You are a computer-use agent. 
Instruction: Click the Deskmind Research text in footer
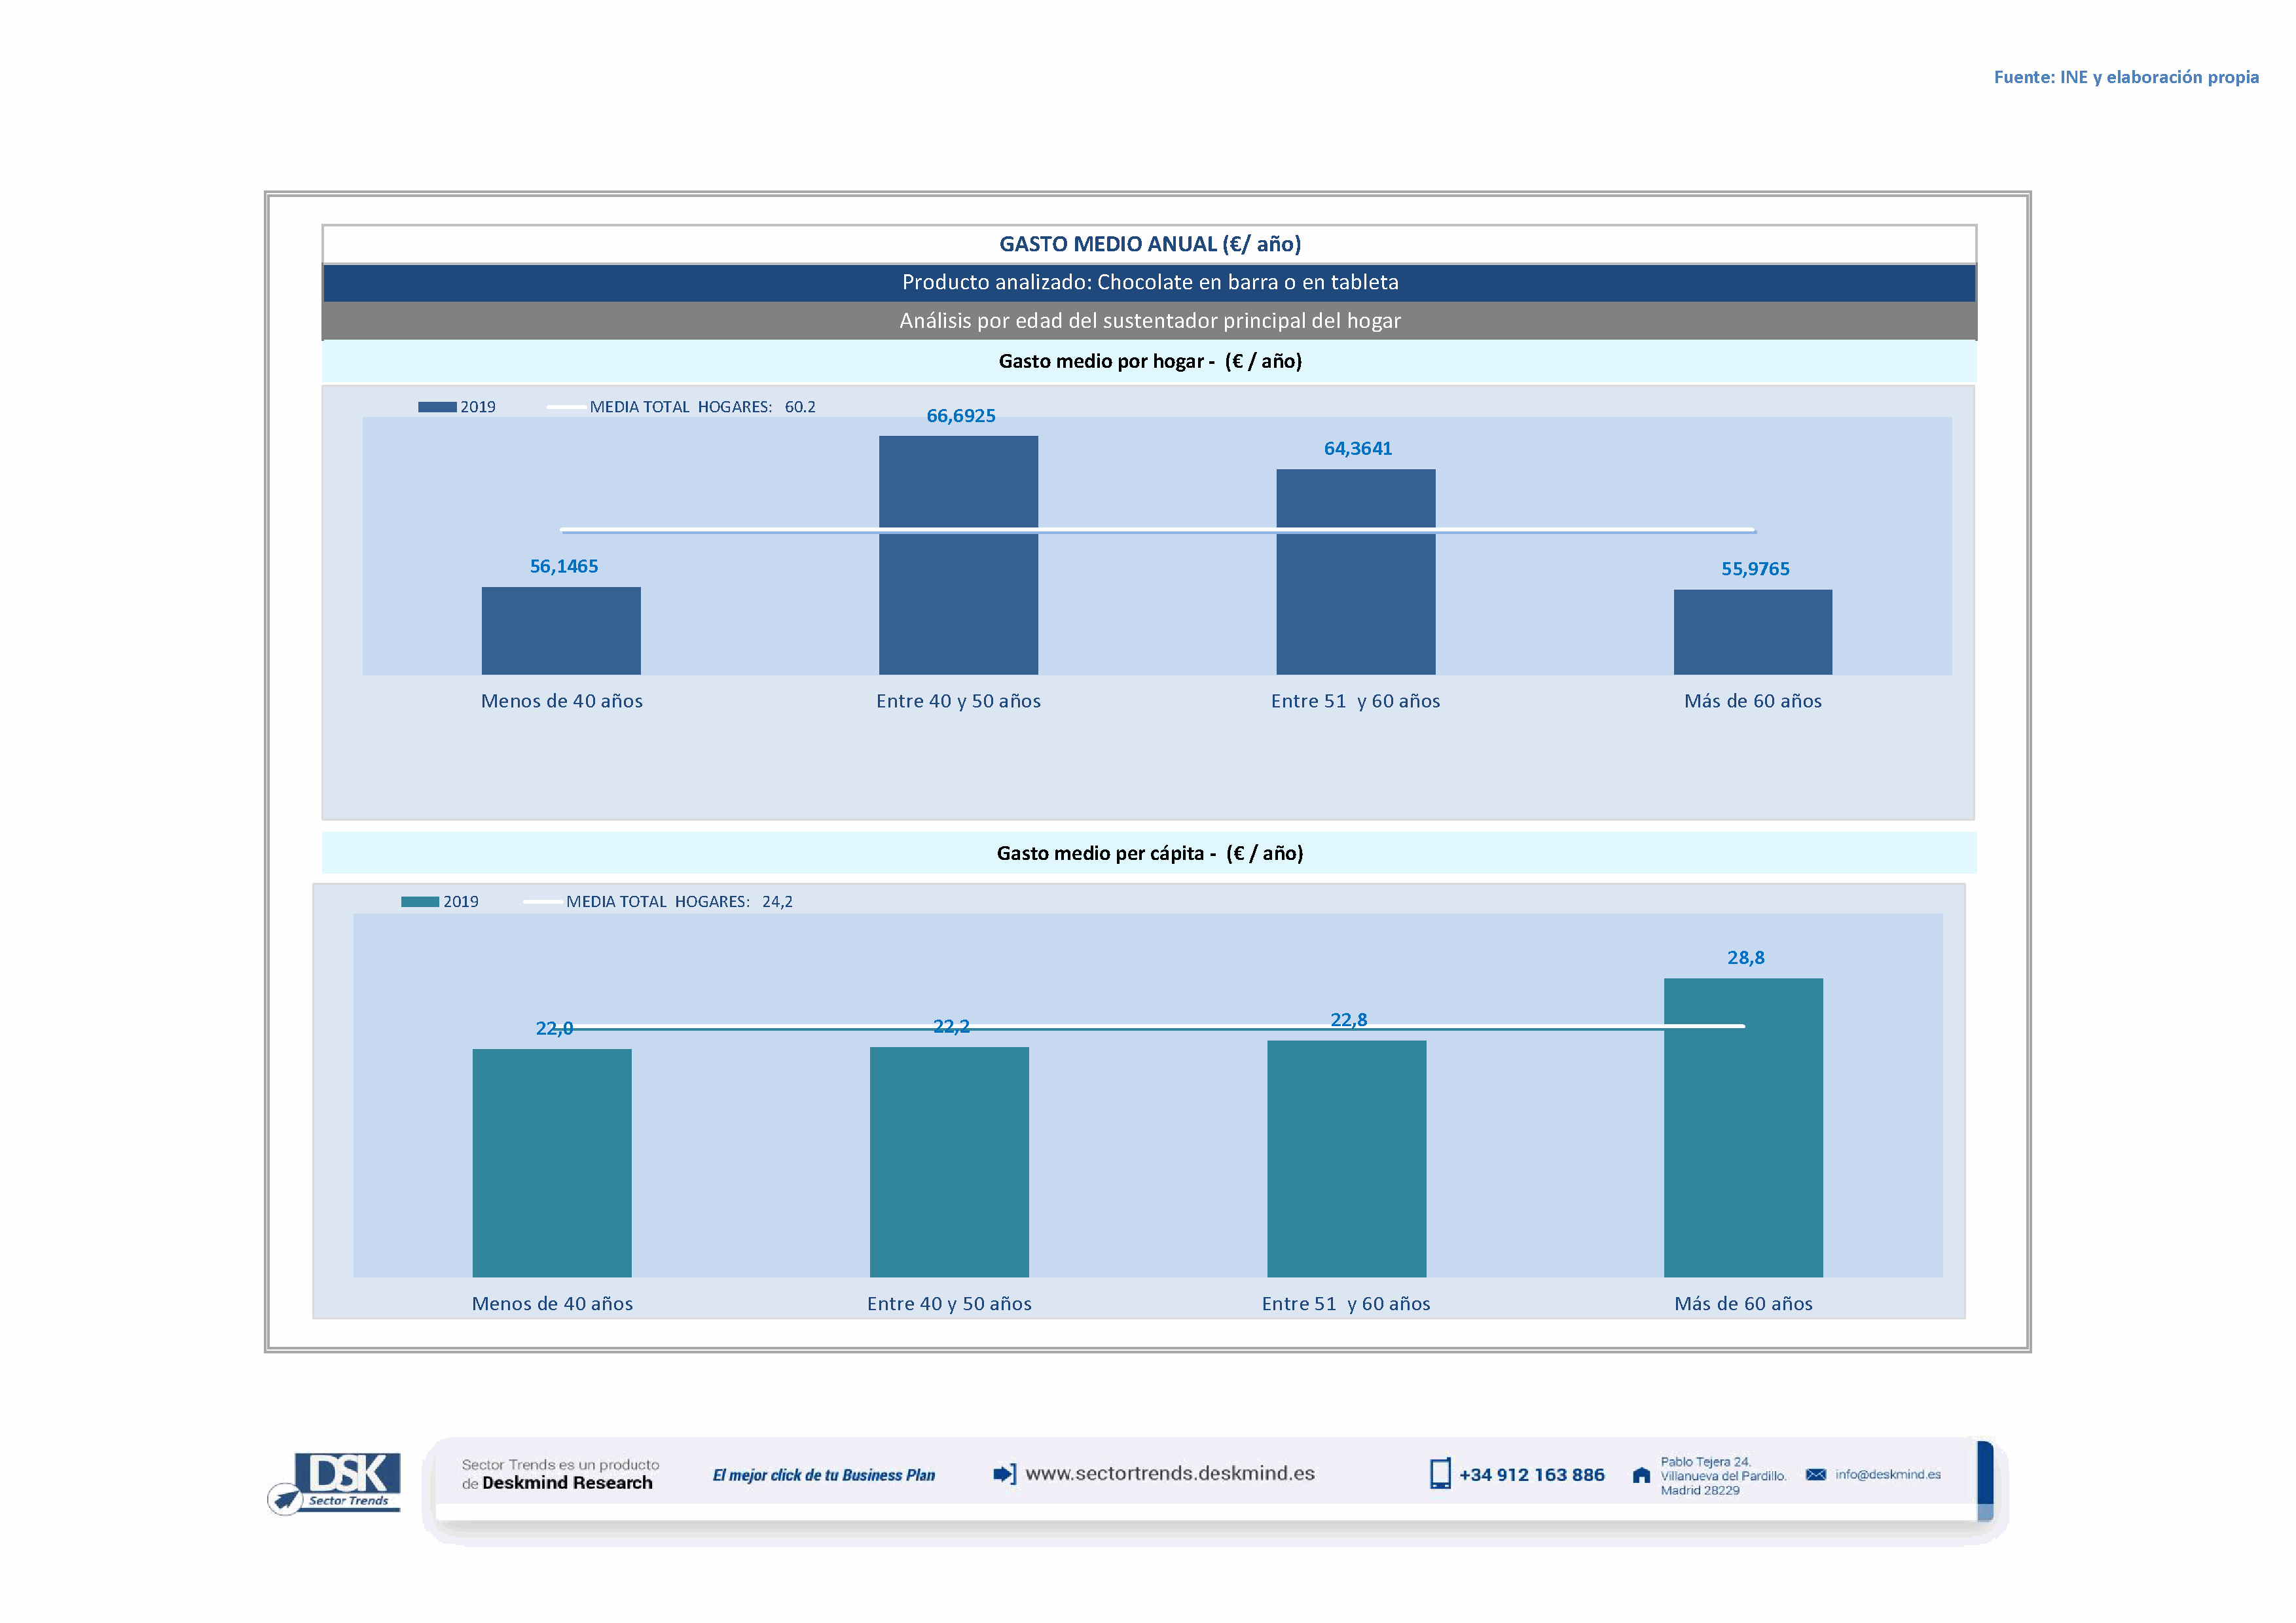[x=567, y=1483]
